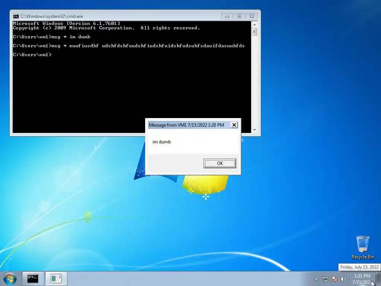The height and width of the screenshot is (286, 381).
Task: Close the Message from VM1 dialog
Action: 234,125
